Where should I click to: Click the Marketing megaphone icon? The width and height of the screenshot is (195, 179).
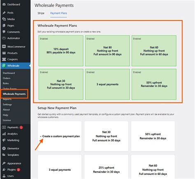coord(4,140)
